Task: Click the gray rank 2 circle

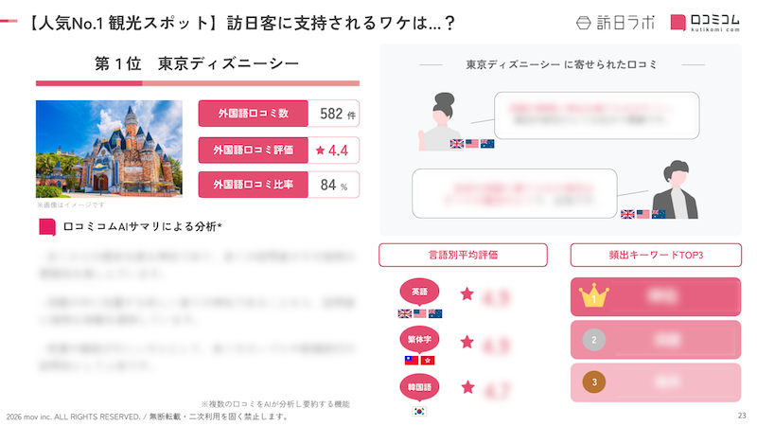Action: [593, 340]
